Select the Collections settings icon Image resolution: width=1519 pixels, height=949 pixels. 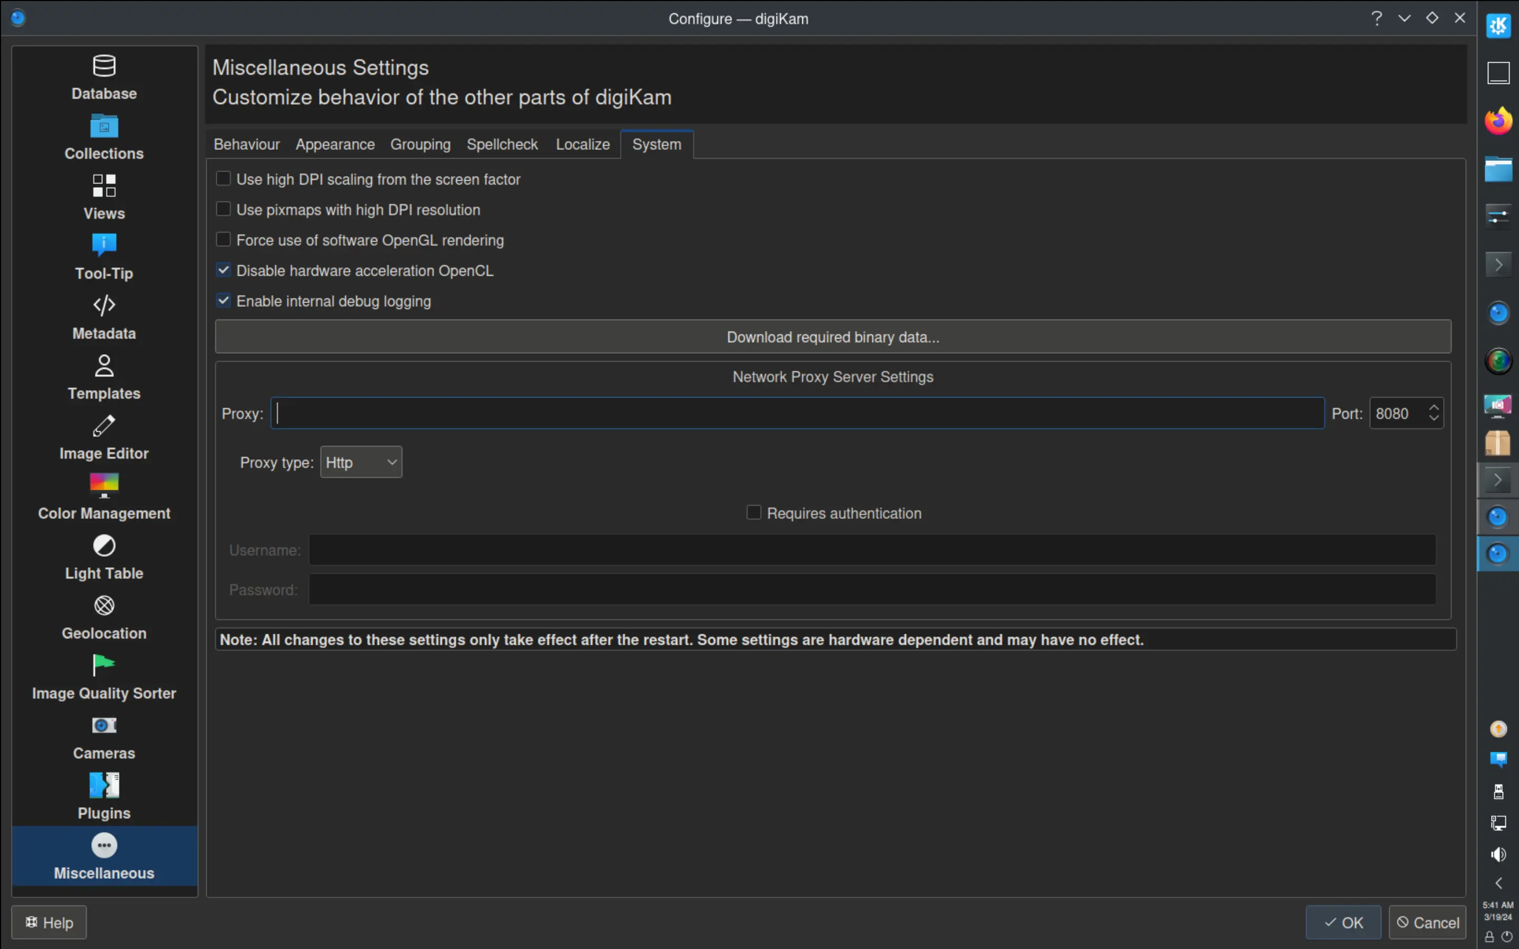coord(103,135)
